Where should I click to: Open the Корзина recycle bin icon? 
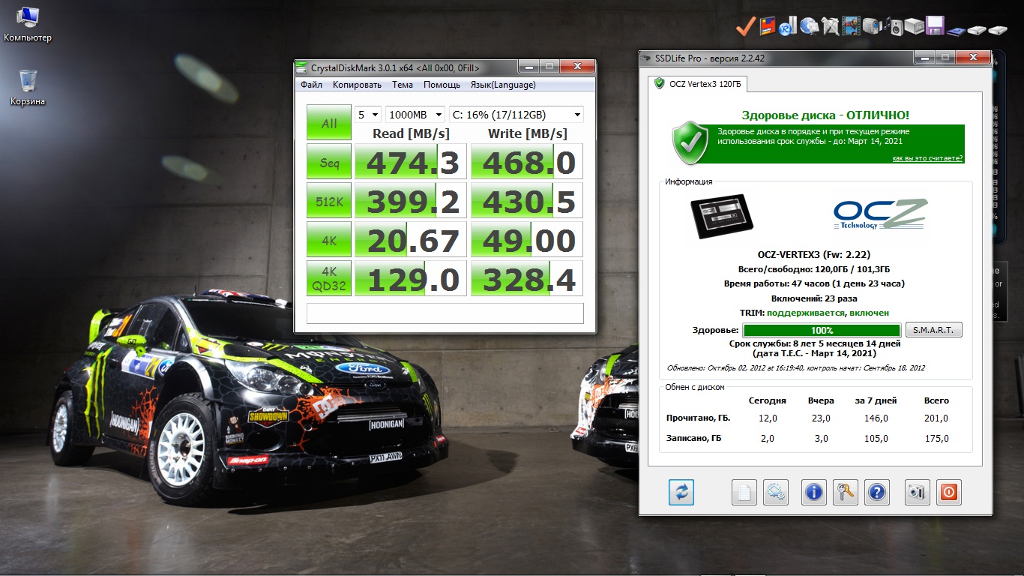[x=28, y=88]
